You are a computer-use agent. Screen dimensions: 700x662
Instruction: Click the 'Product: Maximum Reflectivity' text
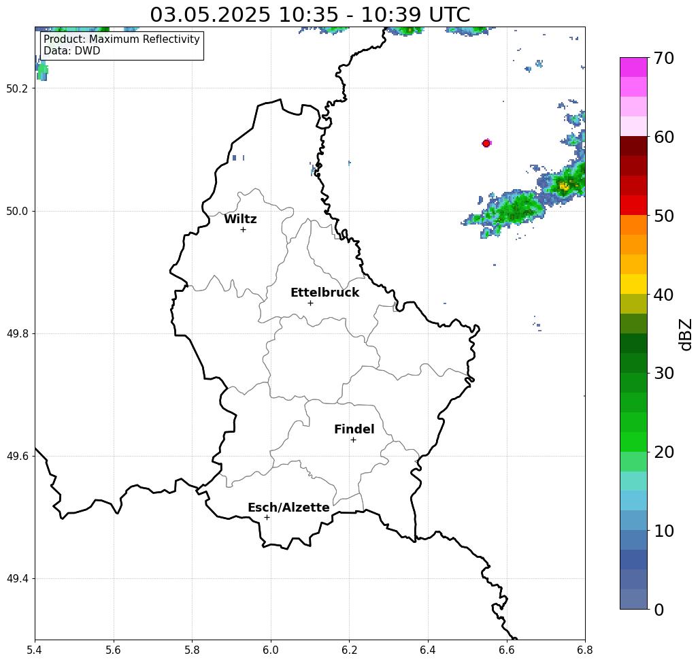click(121, 39)
